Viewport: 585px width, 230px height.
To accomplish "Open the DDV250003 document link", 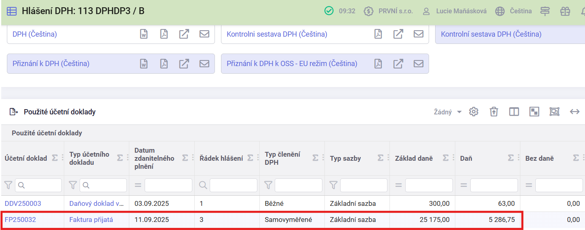I will [23, 204].
